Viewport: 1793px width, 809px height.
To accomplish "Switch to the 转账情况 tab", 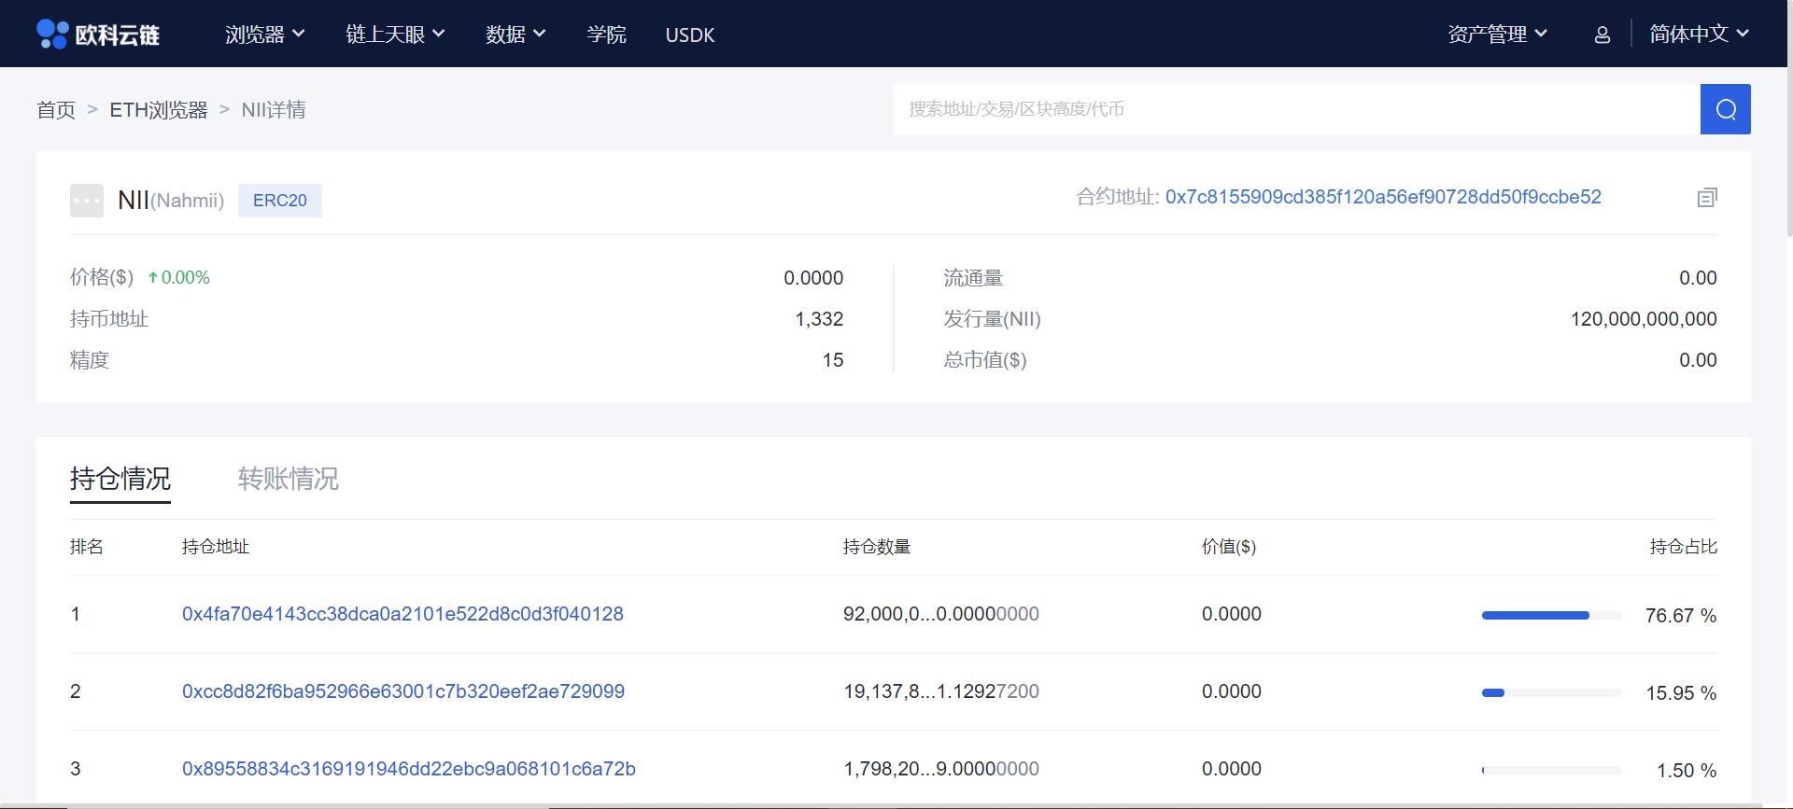I will click(289, 479).
